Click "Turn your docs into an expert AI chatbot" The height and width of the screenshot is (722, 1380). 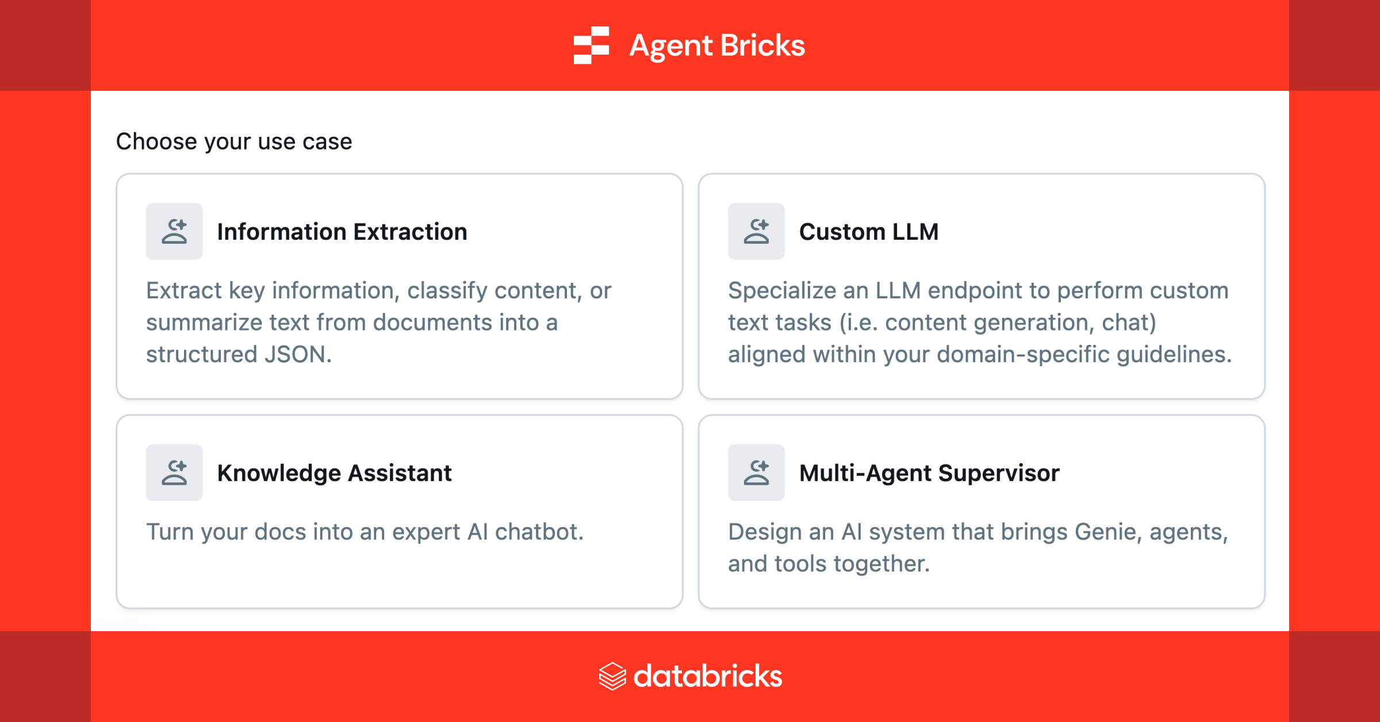[365, 532]
